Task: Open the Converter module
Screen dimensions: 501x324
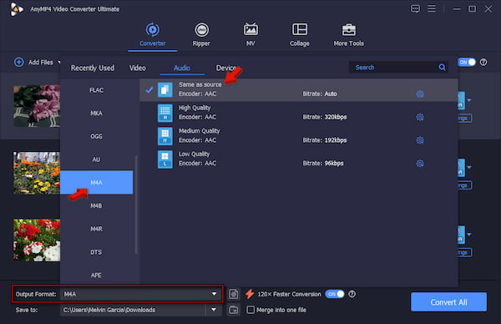Action: pos(153,35)
